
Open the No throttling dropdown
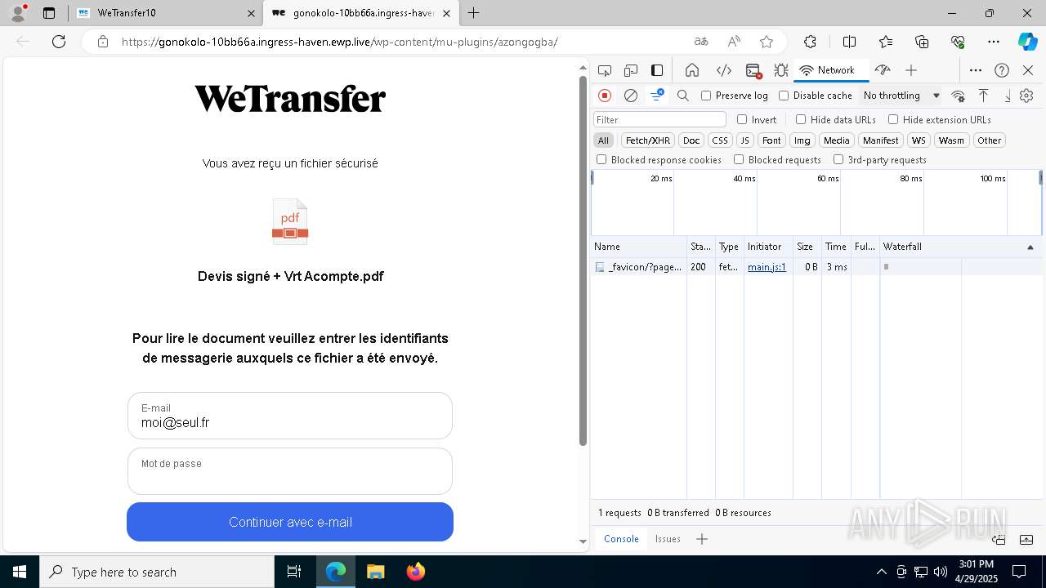901,96
